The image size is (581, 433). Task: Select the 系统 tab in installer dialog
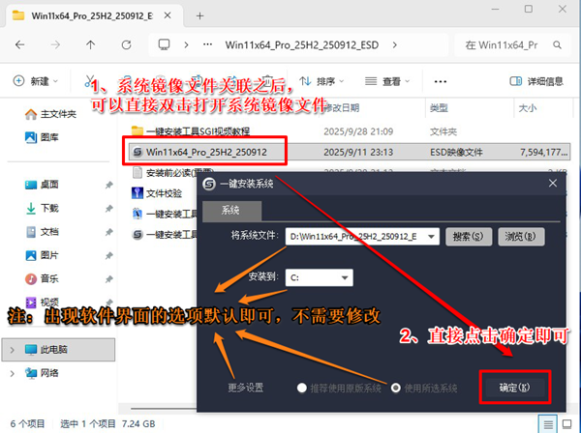[x=230, y=210]
